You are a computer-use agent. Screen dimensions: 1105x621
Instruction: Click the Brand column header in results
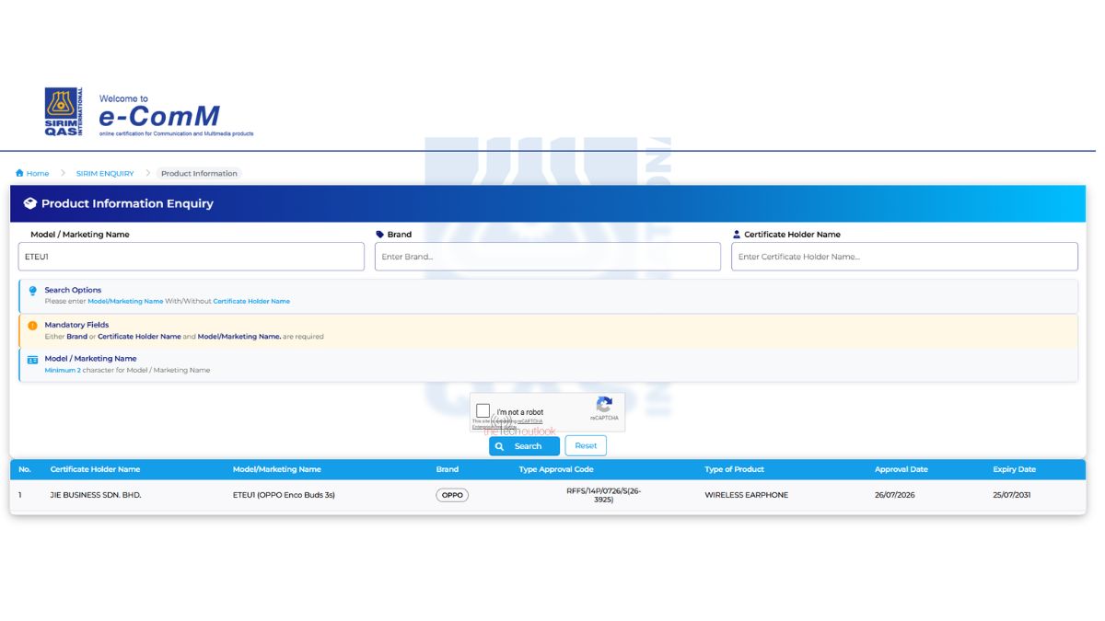448,469
